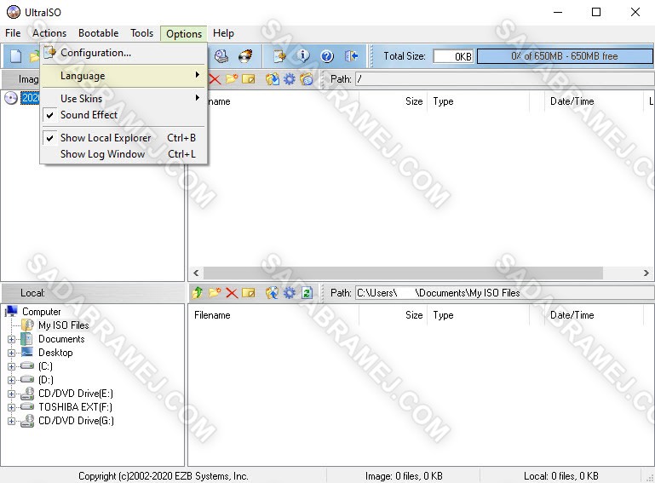Click the Configuration menu item icon
The height and width of the screenshot is (483, 655).
[49, 52]
